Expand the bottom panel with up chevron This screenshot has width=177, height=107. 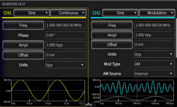(x=88, y=105)
